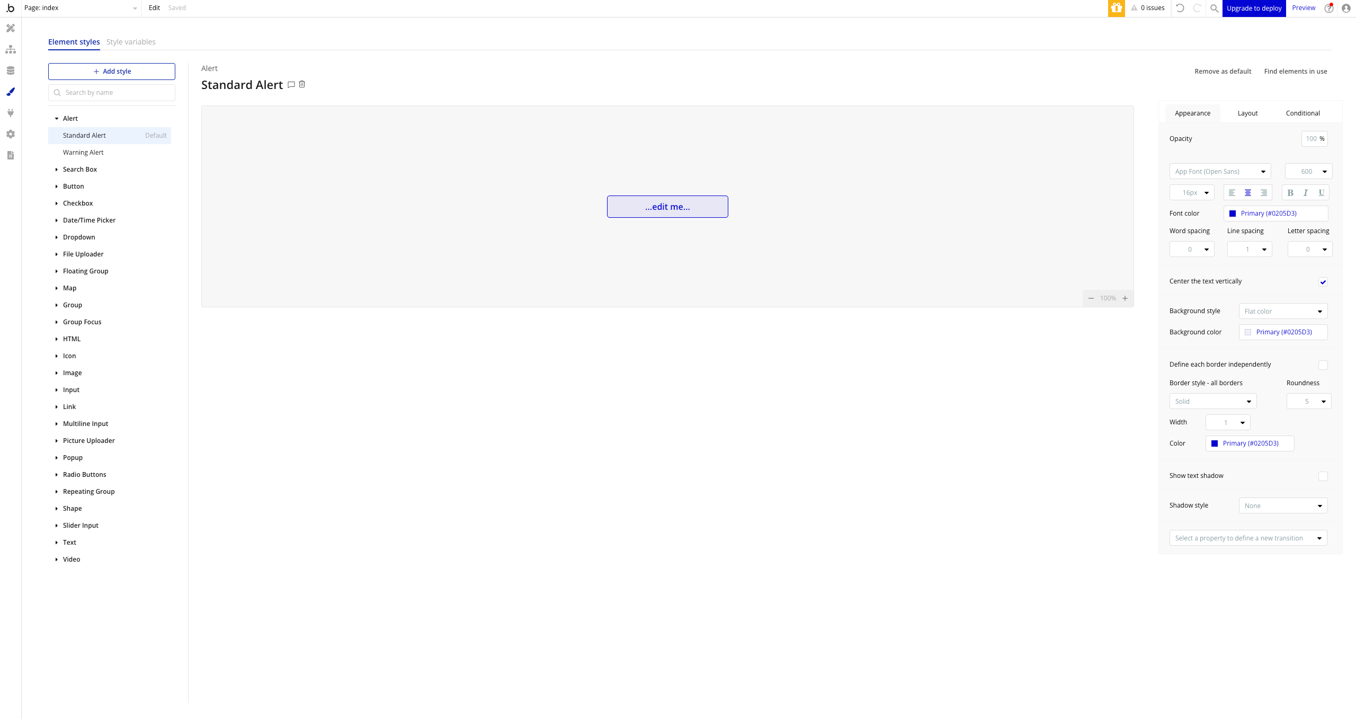
Task: Click the search magnifier icon in toolbar
Action: (1214, 8)
